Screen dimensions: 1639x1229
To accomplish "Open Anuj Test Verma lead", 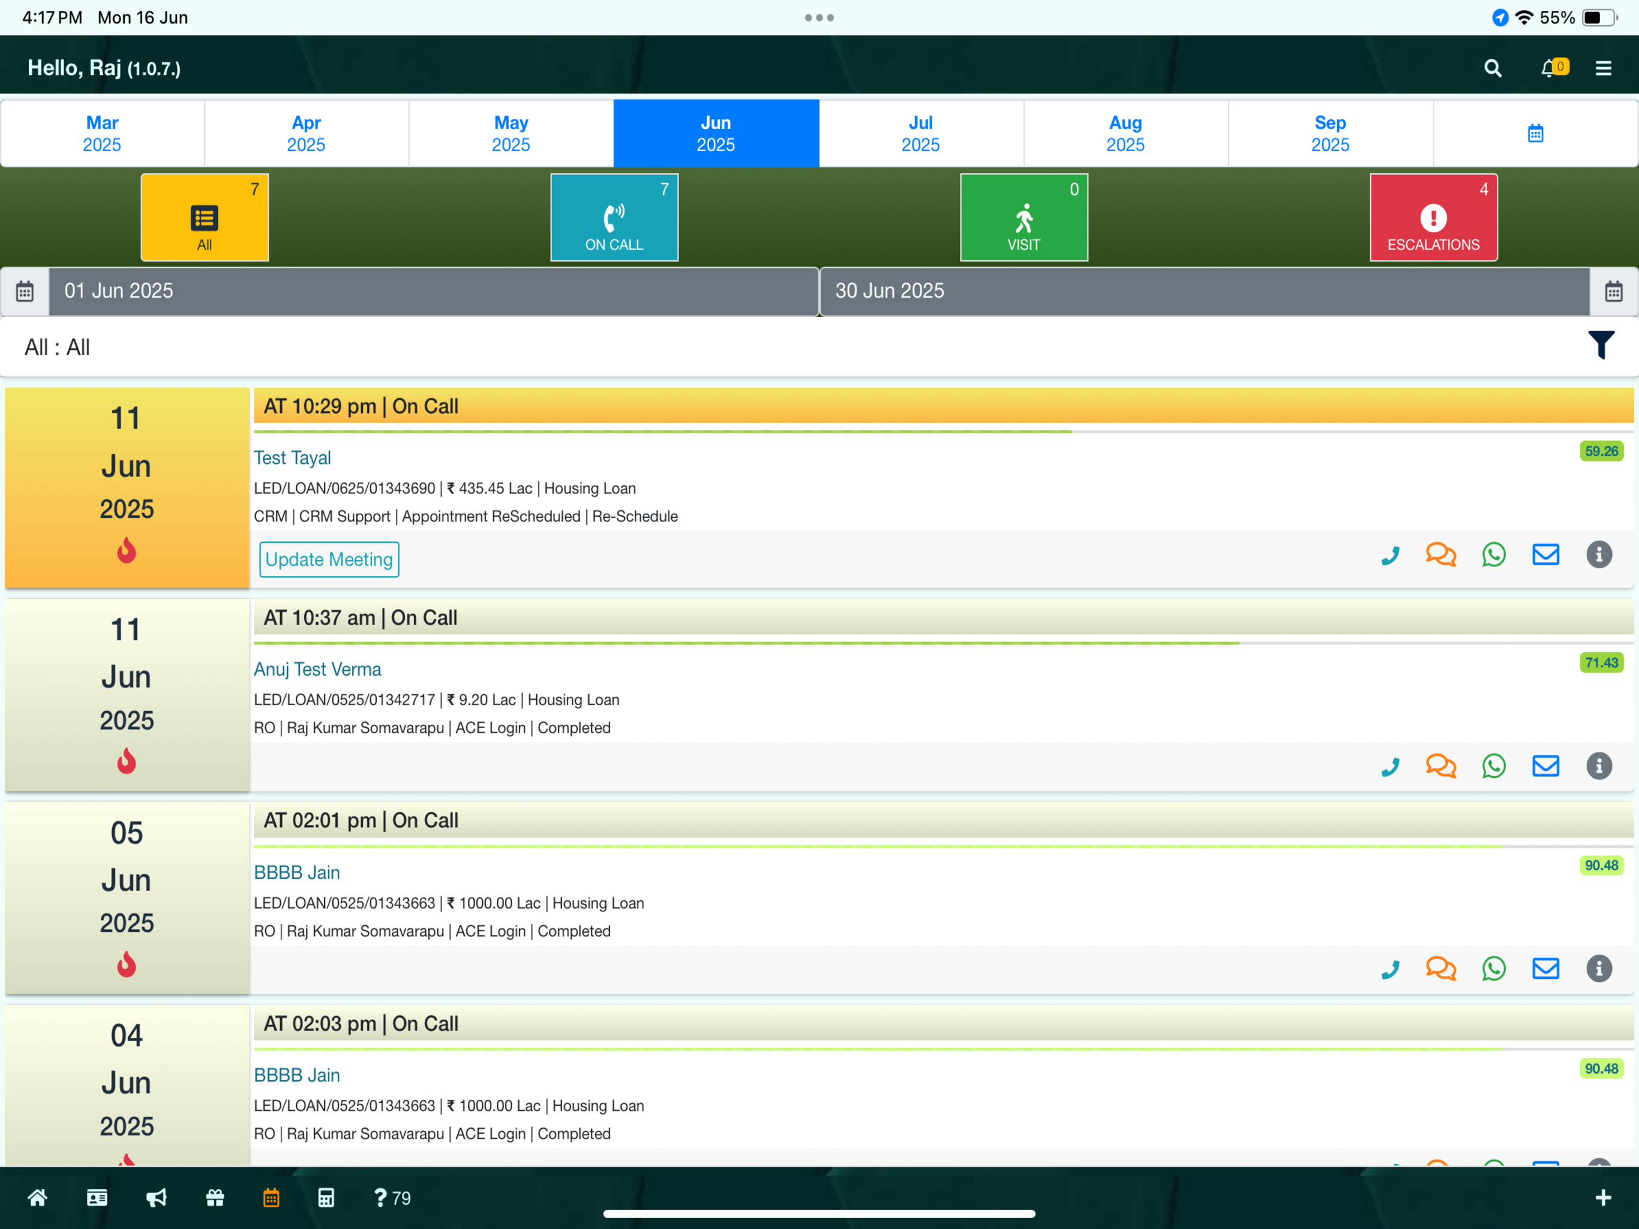I will coord(317,669).
